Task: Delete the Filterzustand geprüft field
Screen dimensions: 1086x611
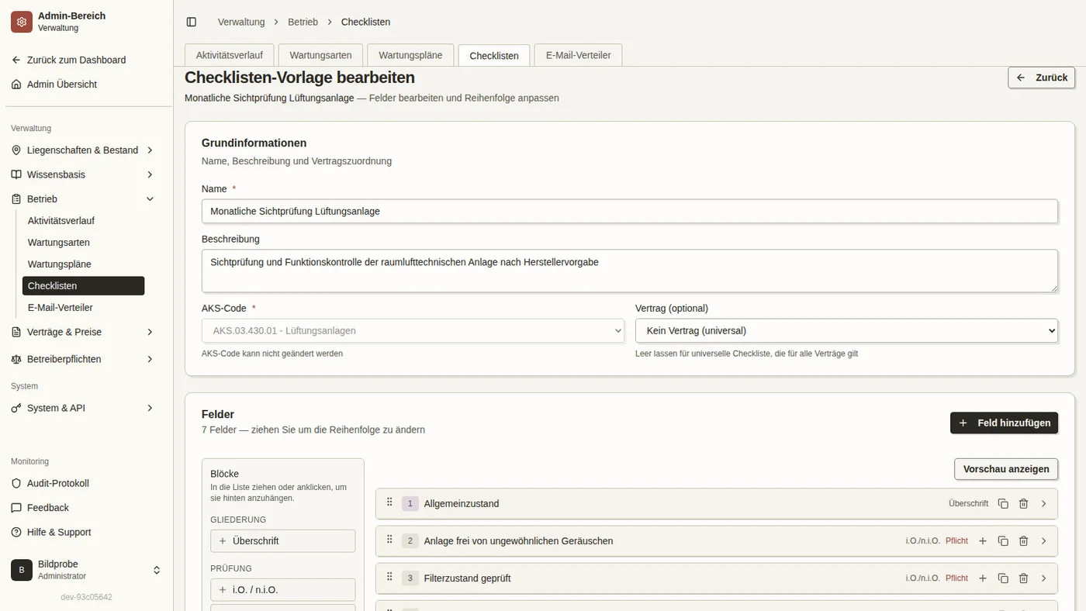Action: (1023, 578)
